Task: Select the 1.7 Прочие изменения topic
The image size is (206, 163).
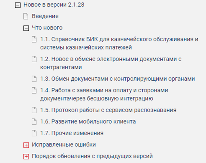Action: coord(72,133)
